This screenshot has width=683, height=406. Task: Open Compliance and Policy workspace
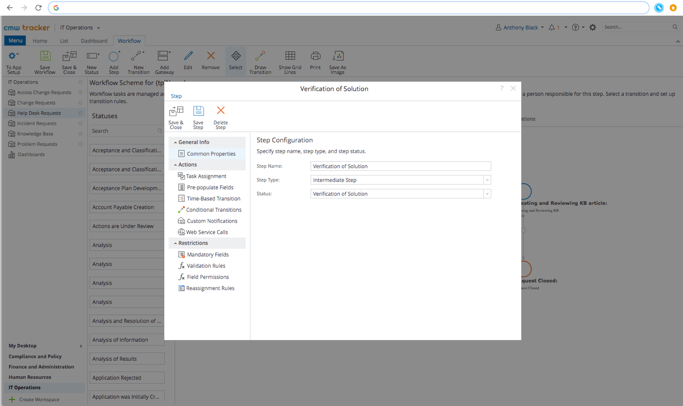pyautogui.click(x=35, y=357)
